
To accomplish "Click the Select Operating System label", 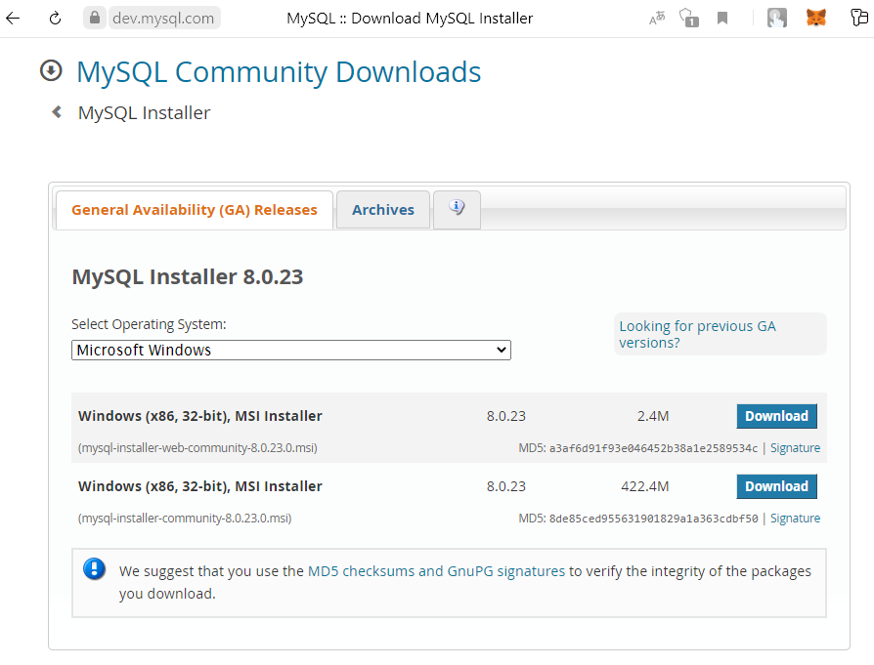I will tap(149, 324).
